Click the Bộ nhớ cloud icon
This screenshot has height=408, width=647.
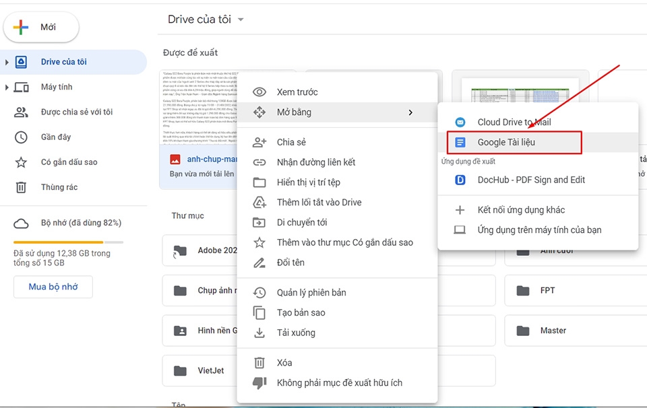coord(21,224)
